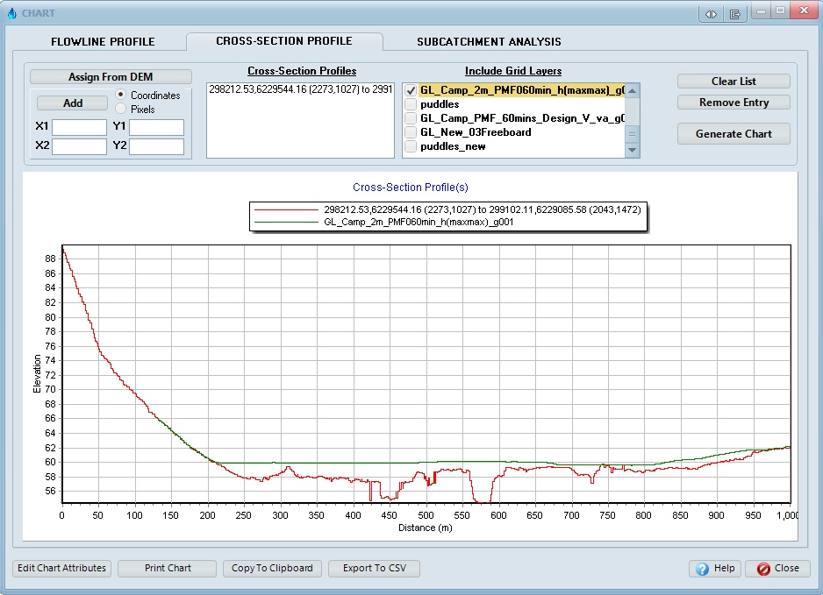Screen dimensions: 823x595
Task: Open Edit Chart Attributes
Action: [x=61, y=568]
